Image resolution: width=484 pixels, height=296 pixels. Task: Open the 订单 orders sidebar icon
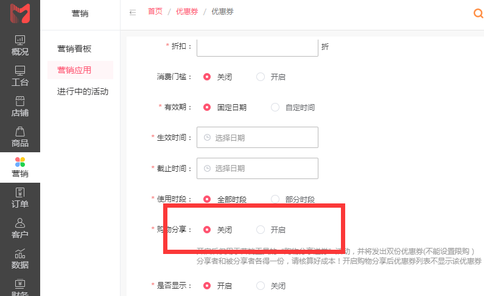point(20,198)
